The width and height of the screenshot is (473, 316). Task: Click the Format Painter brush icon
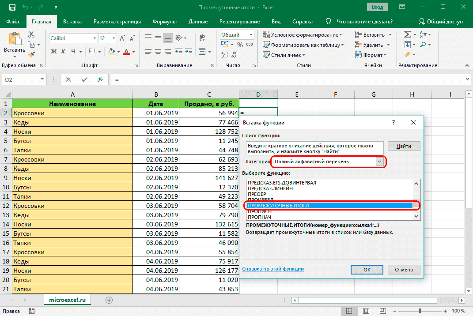pyautogui.click(x=31, y=55)
